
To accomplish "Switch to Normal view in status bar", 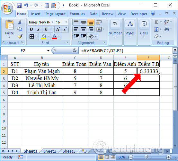I will click(101, 157).
